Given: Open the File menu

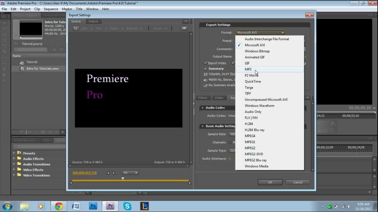Looking at the screenshot, I should 4,9.
